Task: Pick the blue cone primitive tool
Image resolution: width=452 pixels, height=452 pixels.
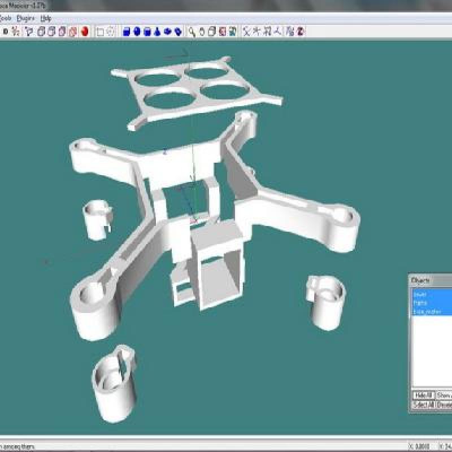Action: [x=158, y=32]
